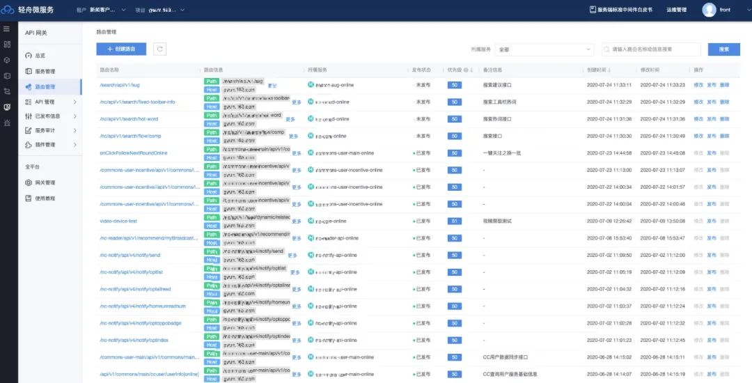Click the refresh icon next to 创建路由
This screenshot has height=383, width=752.
159,49
